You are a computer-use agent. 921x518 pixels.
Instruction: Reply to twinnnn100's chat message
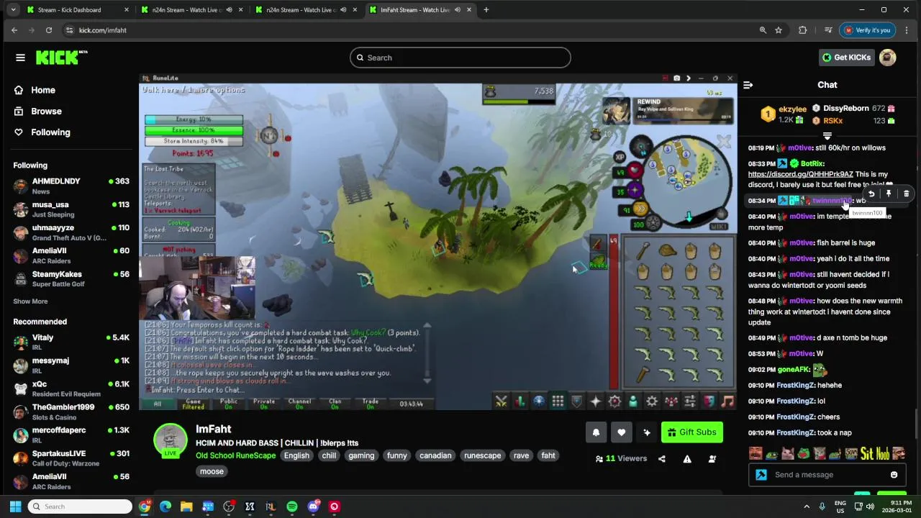[x=871, y=194]
